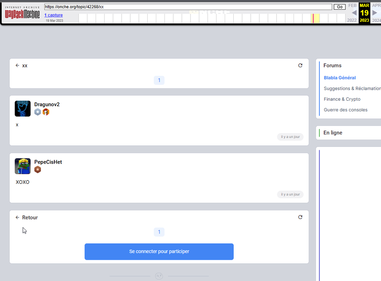Click the Forums sidebar heading
Image resolution: width=381 pixels, height=281 pixels.
click(332, 66)
